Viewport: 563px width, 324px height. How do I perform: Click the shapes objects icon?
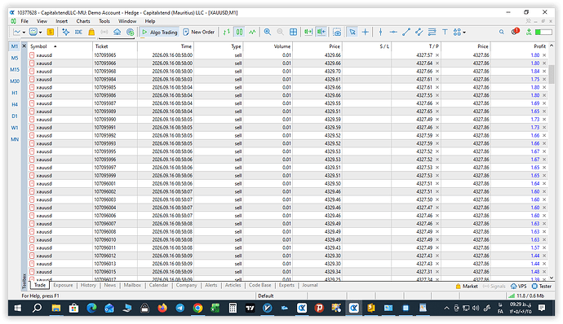pos(457,33)
